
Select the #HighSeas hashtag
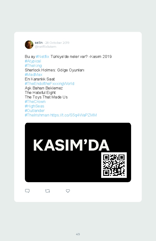(x=34, y=106)
